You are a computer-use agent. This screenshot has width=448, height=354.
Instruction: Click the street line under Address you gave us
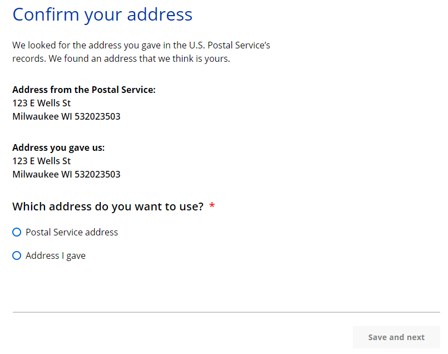point(41,161)
